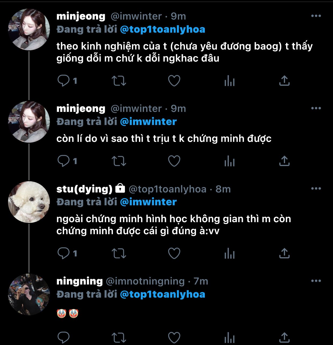This screenshot has width=333, height=345.
Task: Share minjeong's first tweet
Action: pyautogui.click(x=284, y=81)
